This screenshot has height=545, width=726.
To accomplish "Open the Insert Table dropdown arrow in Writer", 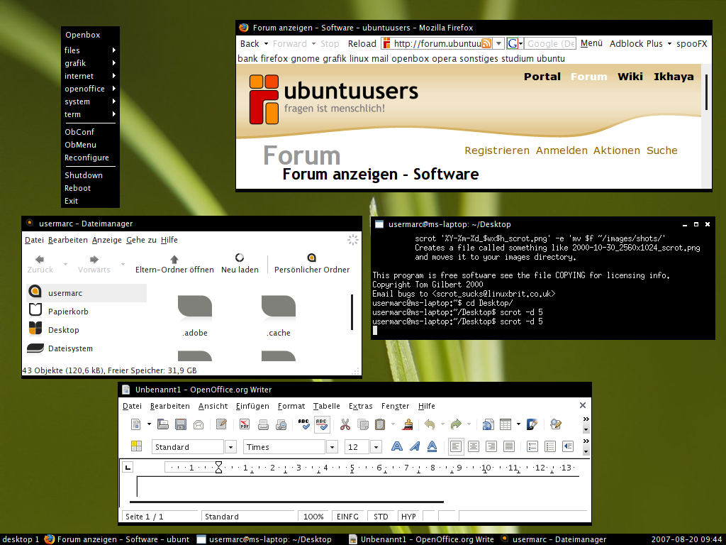I will click(518, 424).
